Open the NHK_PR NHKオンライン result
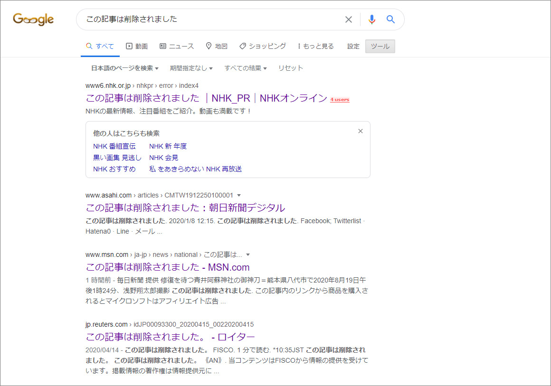The width and height of the screenshot is (551, 386). click(206, 98)
